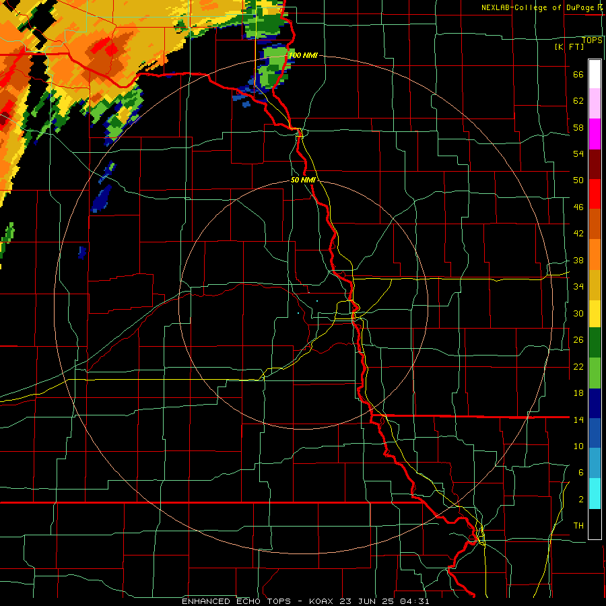Click the ENHANCED ECHO TOPS caption text

click(236, 601)
